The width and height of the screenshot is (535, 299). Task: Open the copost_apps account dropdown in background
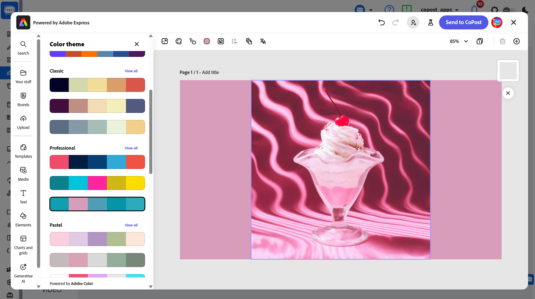[439, 10]
